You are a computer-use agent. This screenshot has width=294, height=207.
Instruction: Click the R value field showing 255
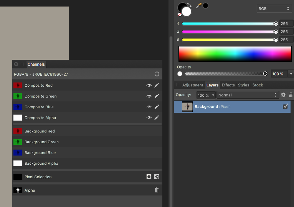286,24
